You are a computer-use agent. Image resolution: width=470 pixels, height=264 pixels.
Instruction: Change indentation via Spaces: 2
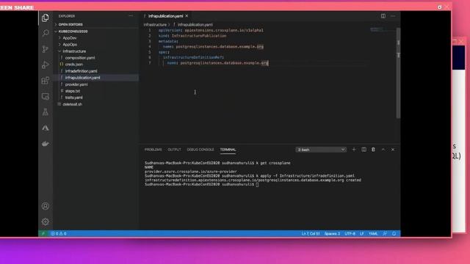[332, 233]
